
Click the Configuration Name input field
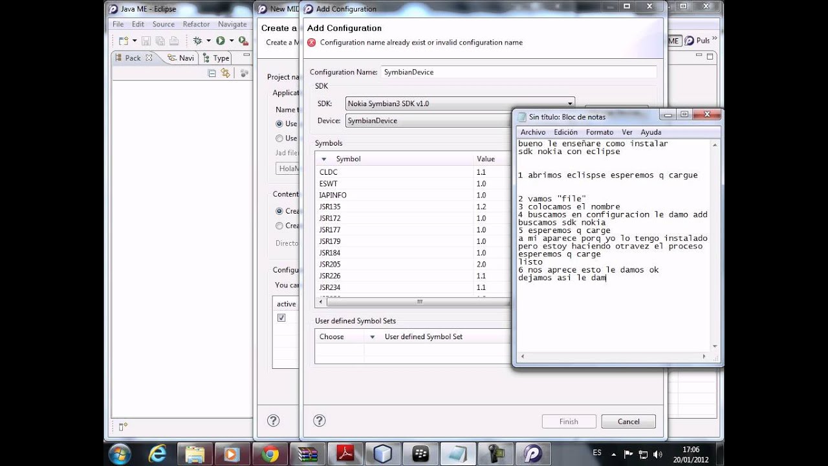click(518, 72)
